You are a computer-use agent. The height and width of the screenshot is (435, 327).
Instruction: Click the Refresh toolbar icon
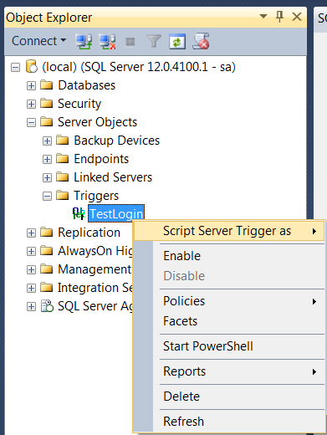tap(177, 42)
